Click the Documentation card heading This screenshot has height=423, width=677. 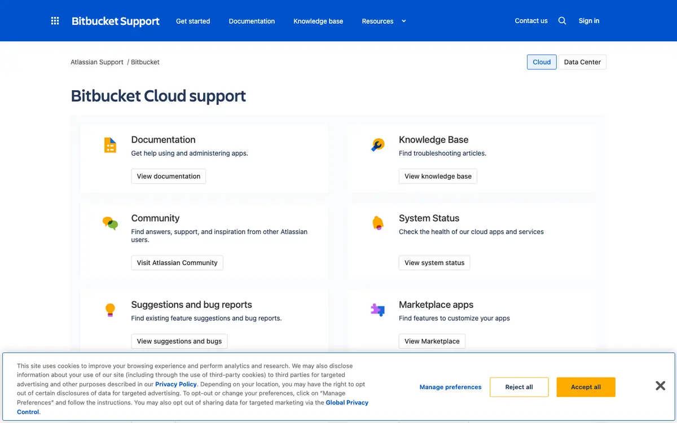click(x=163, y=140)
